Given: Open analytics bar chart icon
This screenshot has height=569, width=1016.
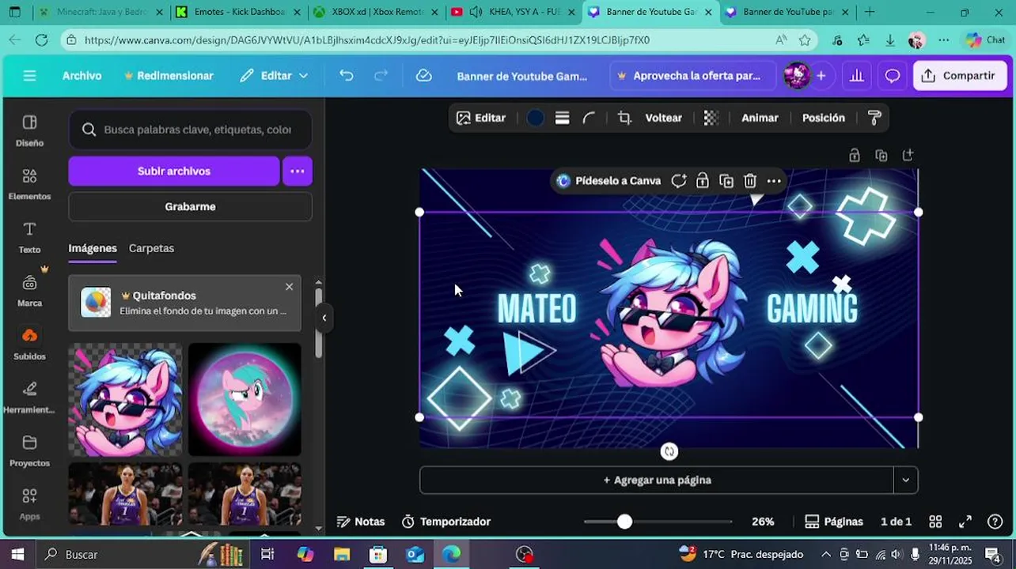Looking at the screenshot, I should click(x=856, y=76).
